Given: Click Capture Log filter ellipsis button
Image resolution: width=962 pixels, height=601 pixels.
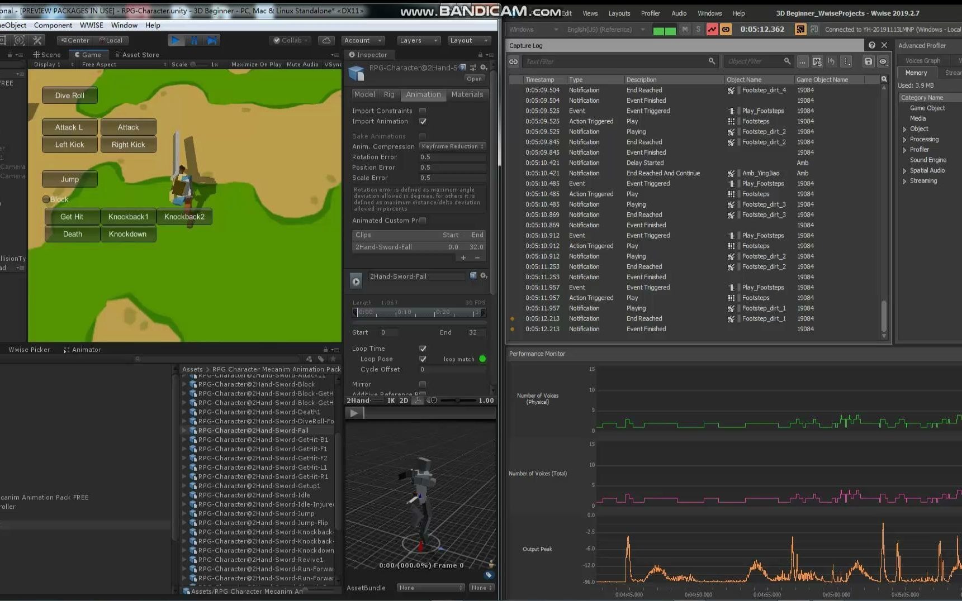Looking at the screenshot, I should [x=802, y=61].
